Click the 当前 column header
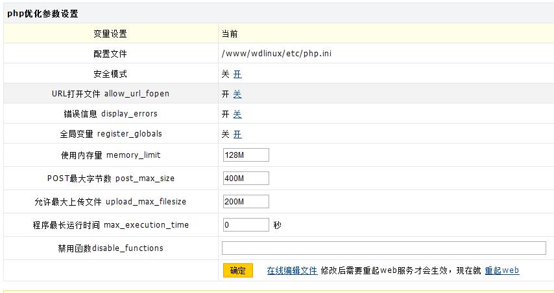 (230, 34)
